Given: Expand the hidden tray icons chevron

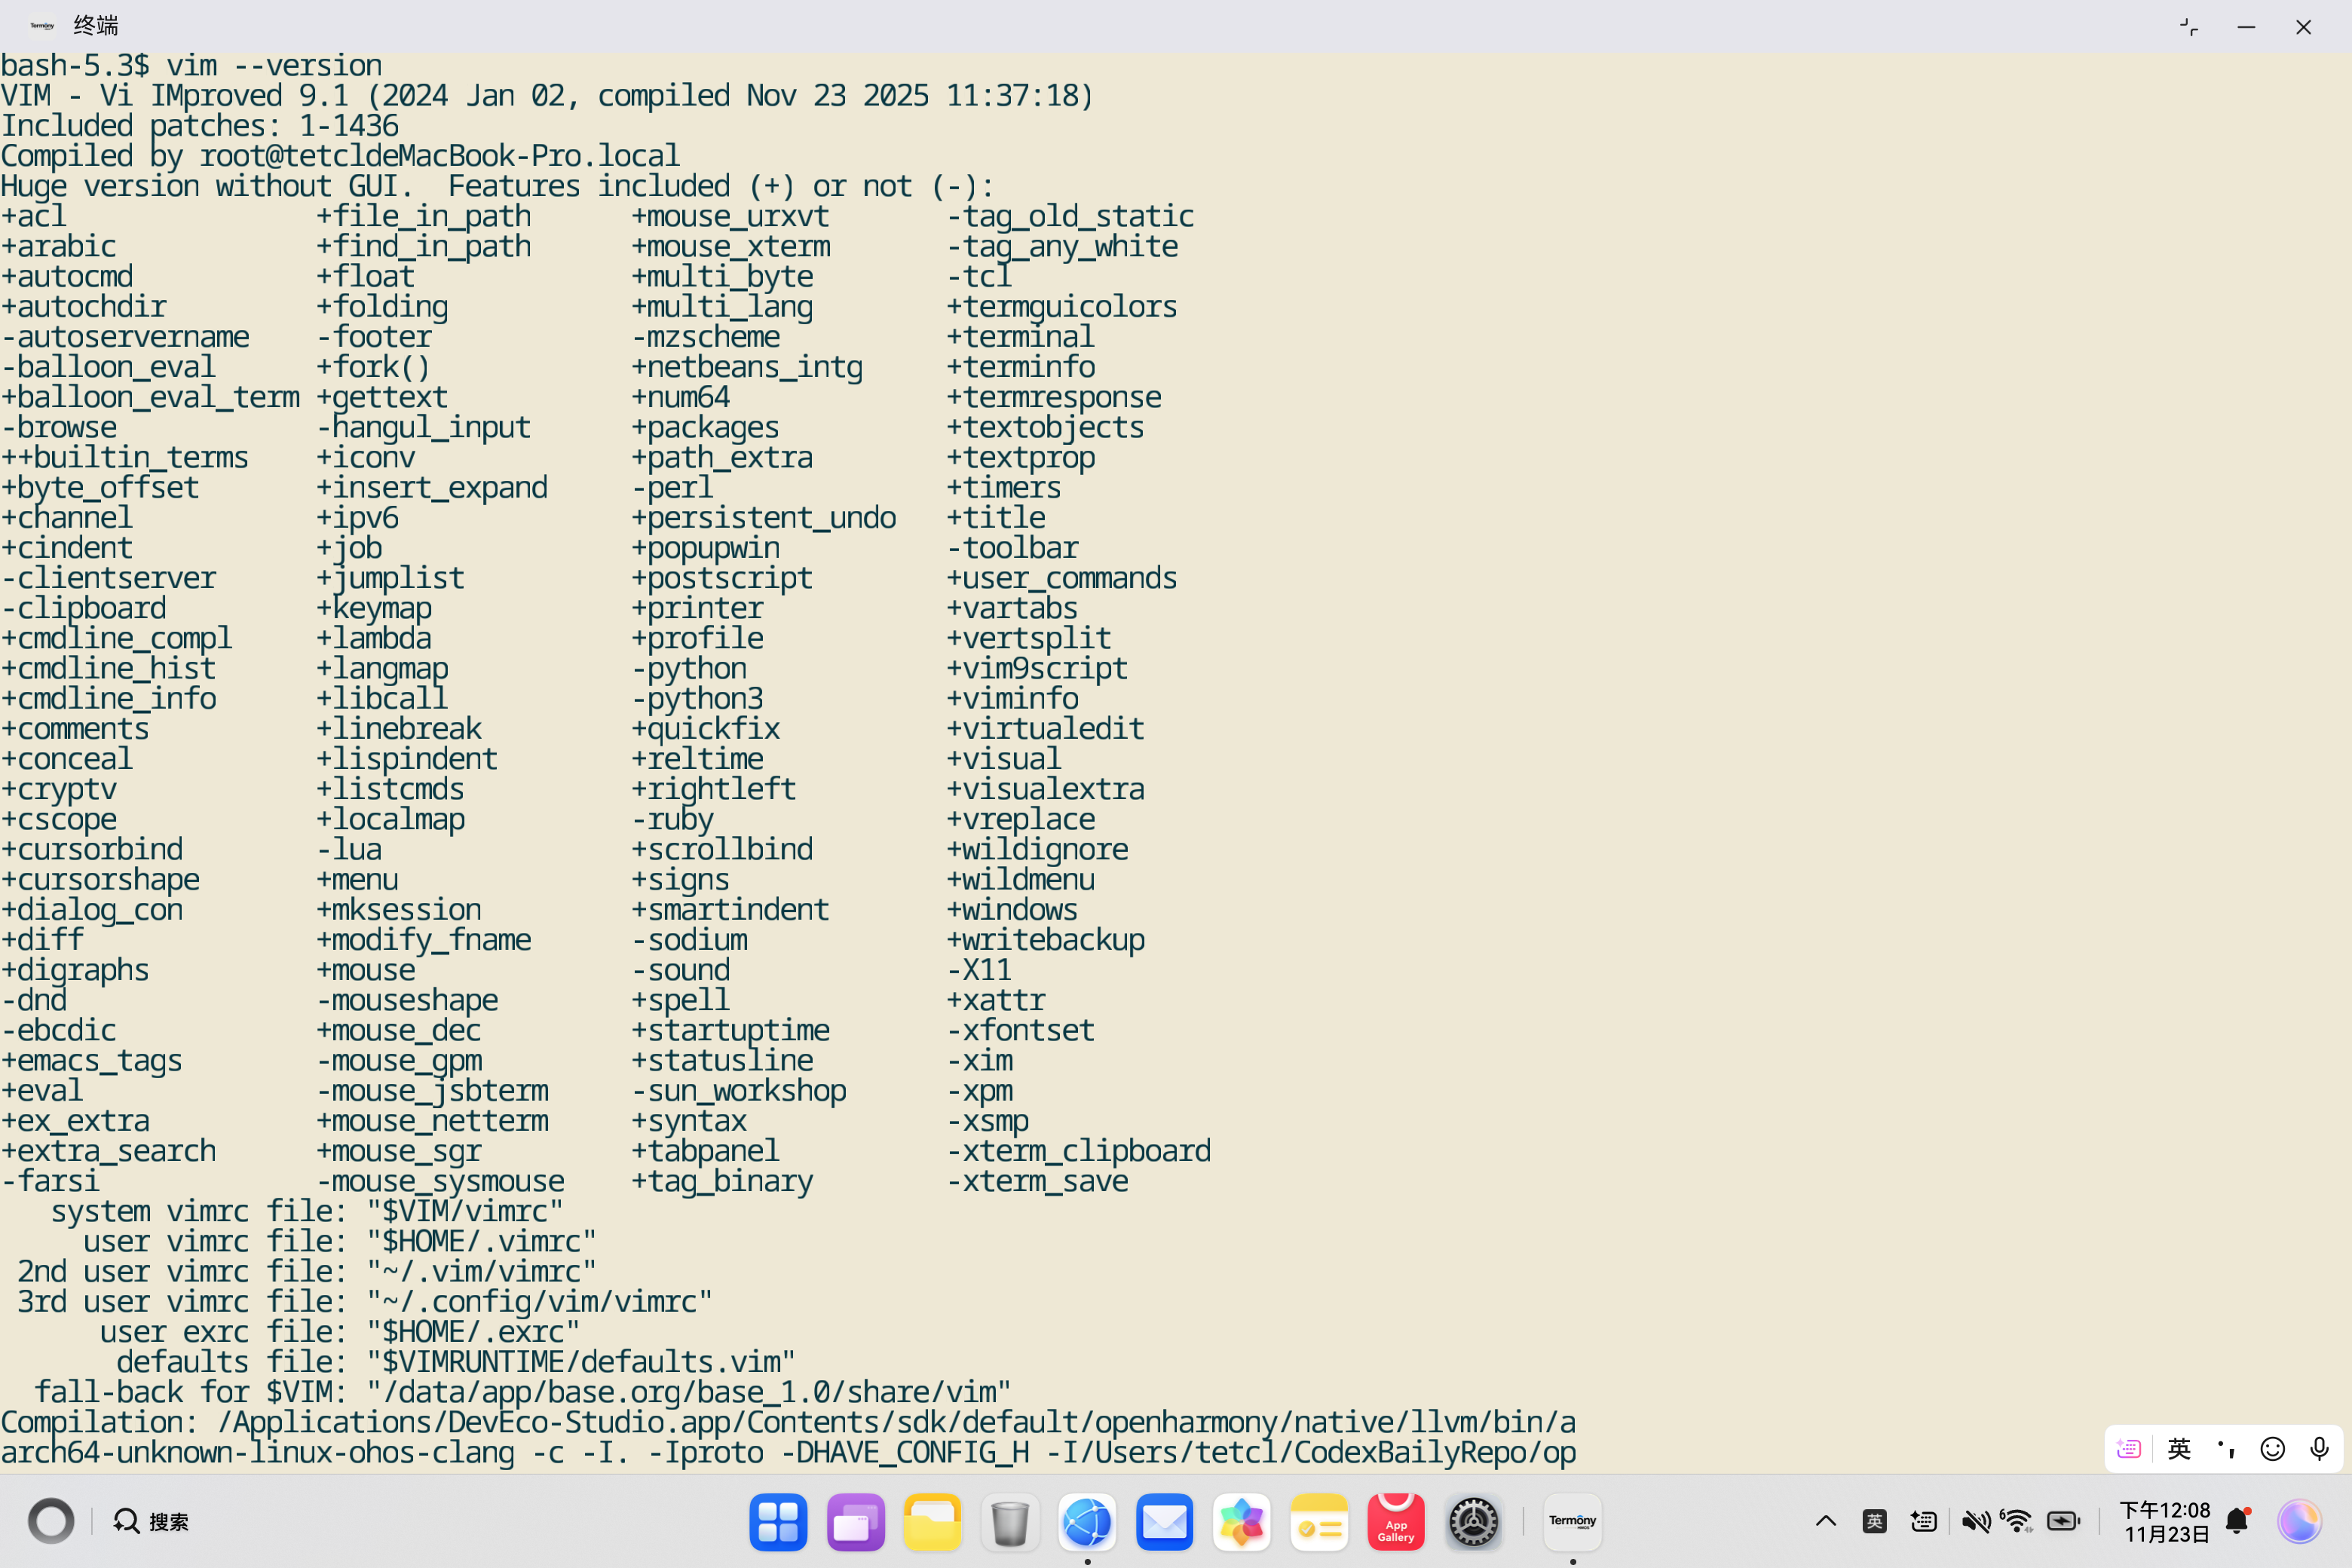Looking at the screenshot, I should pos(1825,1522).
